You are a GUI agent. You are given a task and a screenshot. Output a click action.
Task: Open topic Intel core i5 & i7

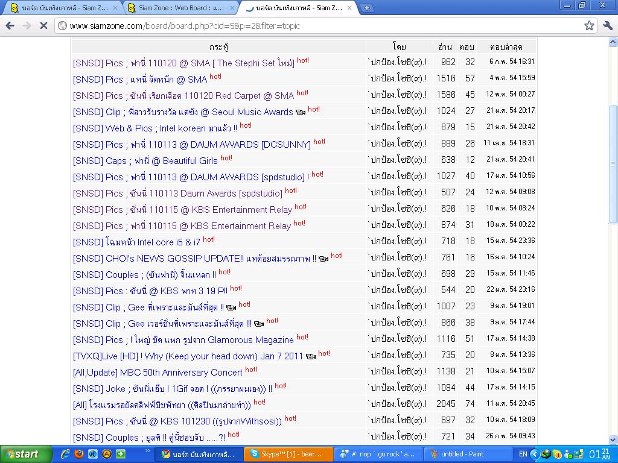pos(136,242)
